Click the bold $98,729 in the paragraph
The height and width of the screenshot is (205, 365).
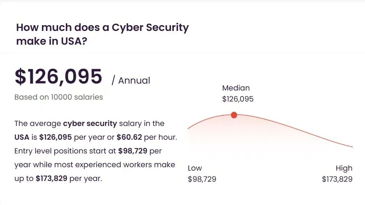(x=133, y=151)
